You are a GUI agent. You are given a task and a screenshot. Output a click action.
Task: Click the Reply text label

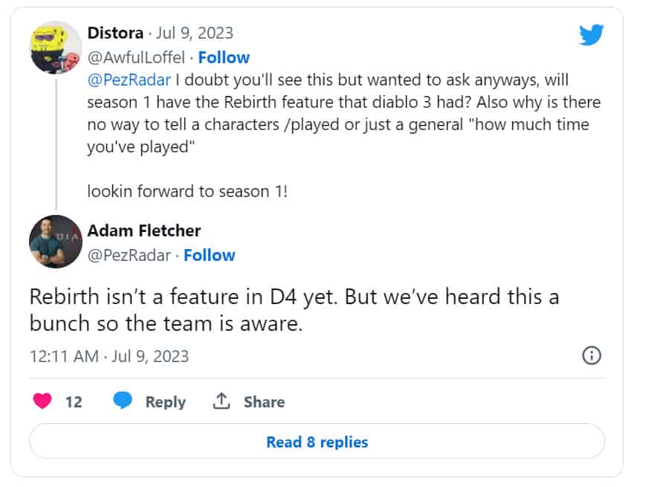point(165,401)
